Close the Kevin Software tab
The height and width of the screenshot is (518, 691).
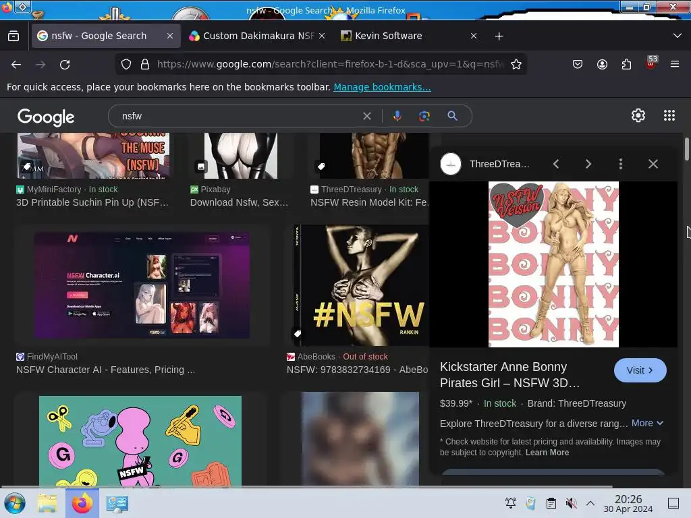[x=474, y=36]
